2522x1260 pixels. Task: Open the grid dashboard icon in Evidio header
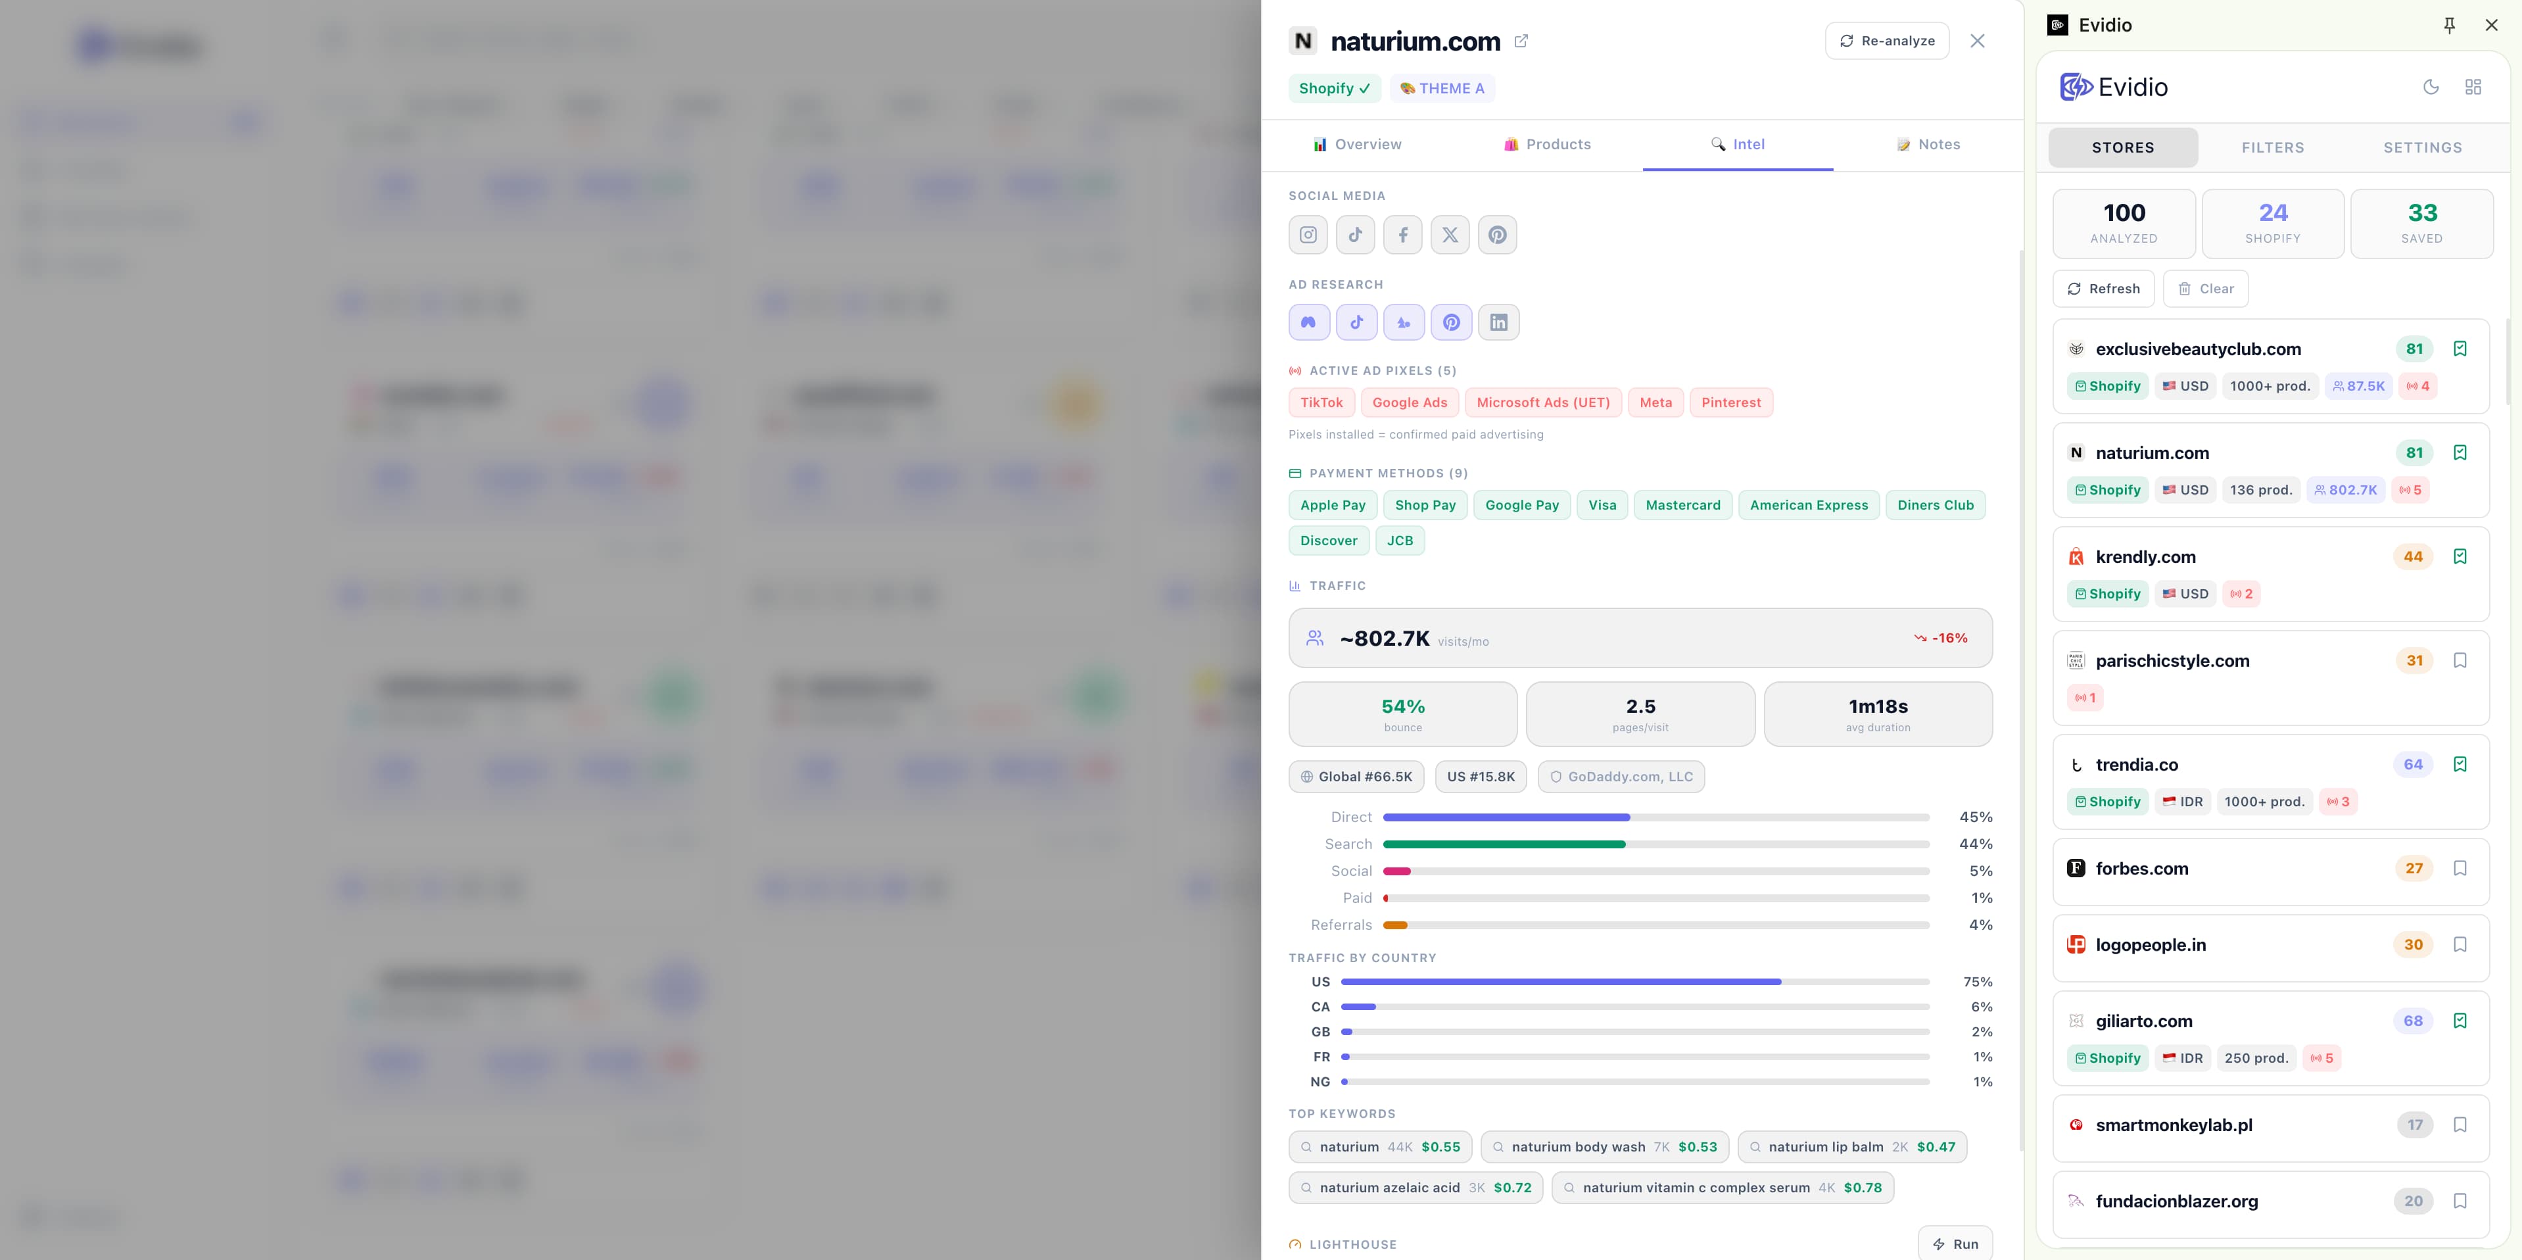coord(2473,87)
